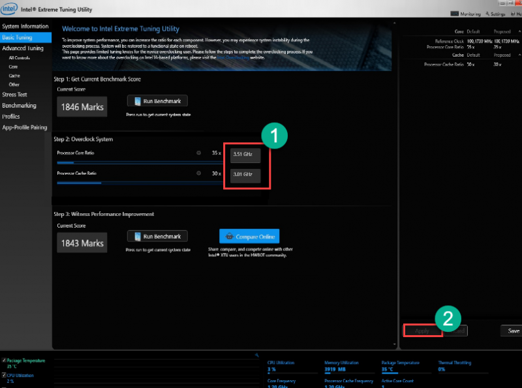
Task: Click the Core Frequency readout label
Action: [x=281, y=381]
